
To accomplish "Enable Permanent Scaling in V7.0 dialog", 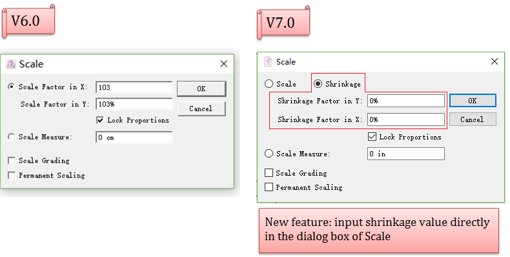I will click(269, 187).
